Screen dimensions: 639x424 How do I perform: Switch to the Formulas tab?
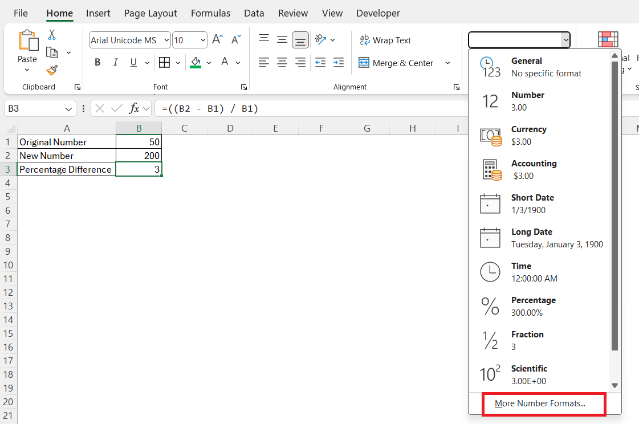[211, 14]
